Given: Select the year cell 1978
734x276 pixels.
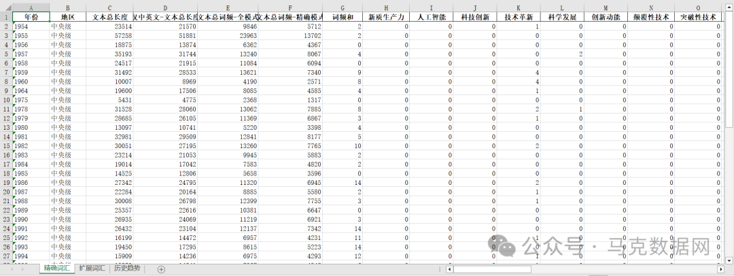Looking at the screenshot, I should click(x=31, y=109).
